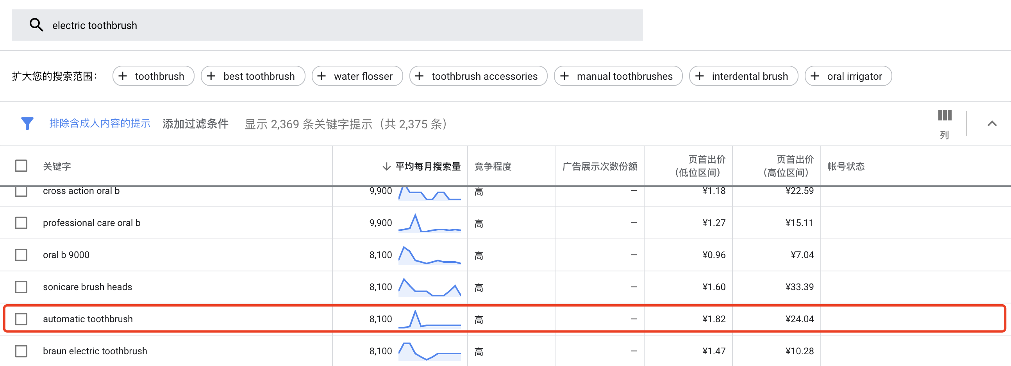This screenshot has height=366, width=1011.
Task: View trend sparkline for braun electric toothbrush
Action: [x=429, y=352]
